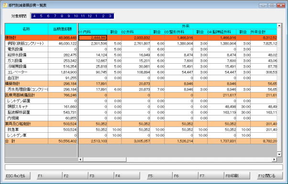
Task: Click the F12:閉じる close button
Action: click(x=270, y=176)
